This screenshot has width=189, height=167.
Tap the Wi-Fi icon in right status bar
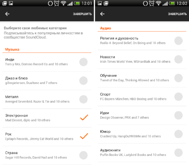[158, 3]
